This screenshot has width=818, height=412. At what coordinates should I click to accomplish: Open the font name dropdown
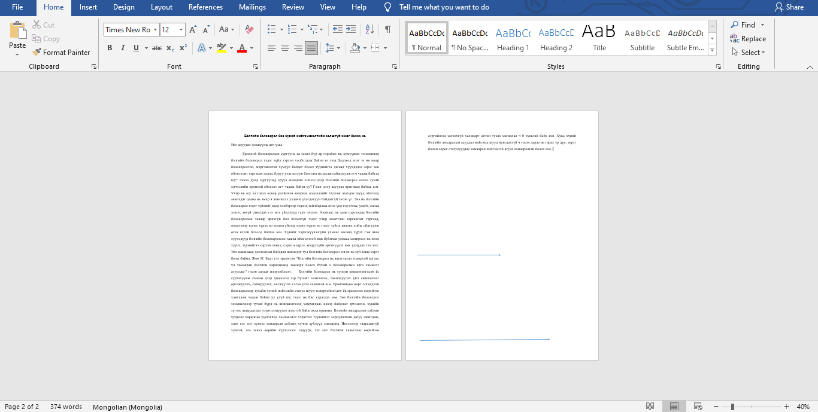(x=155, y=29)
